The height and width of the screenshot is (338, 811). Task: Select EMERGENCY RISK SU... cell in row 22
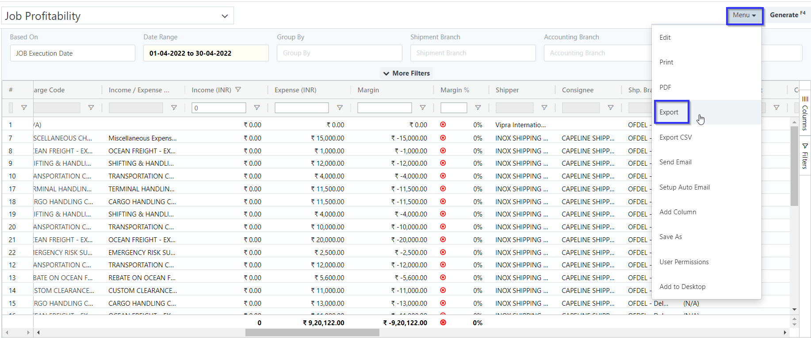(x=142, y=253)
